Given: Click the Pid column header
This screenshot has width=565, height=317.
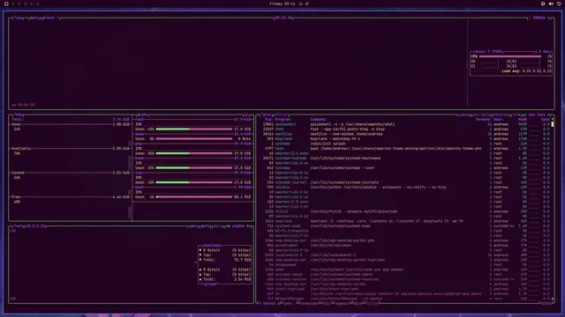Looking at the screenshot, I should [x=268, y=120].
